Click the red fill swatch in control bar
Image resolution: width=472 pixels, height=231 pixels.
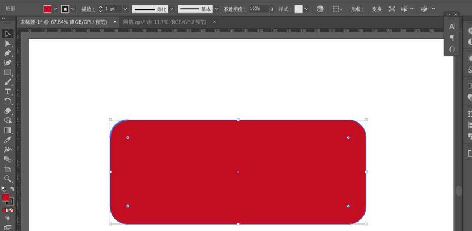[48, 9]
